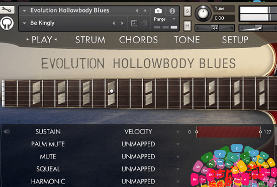Load previous snapshot before Be Kingly

114,23
